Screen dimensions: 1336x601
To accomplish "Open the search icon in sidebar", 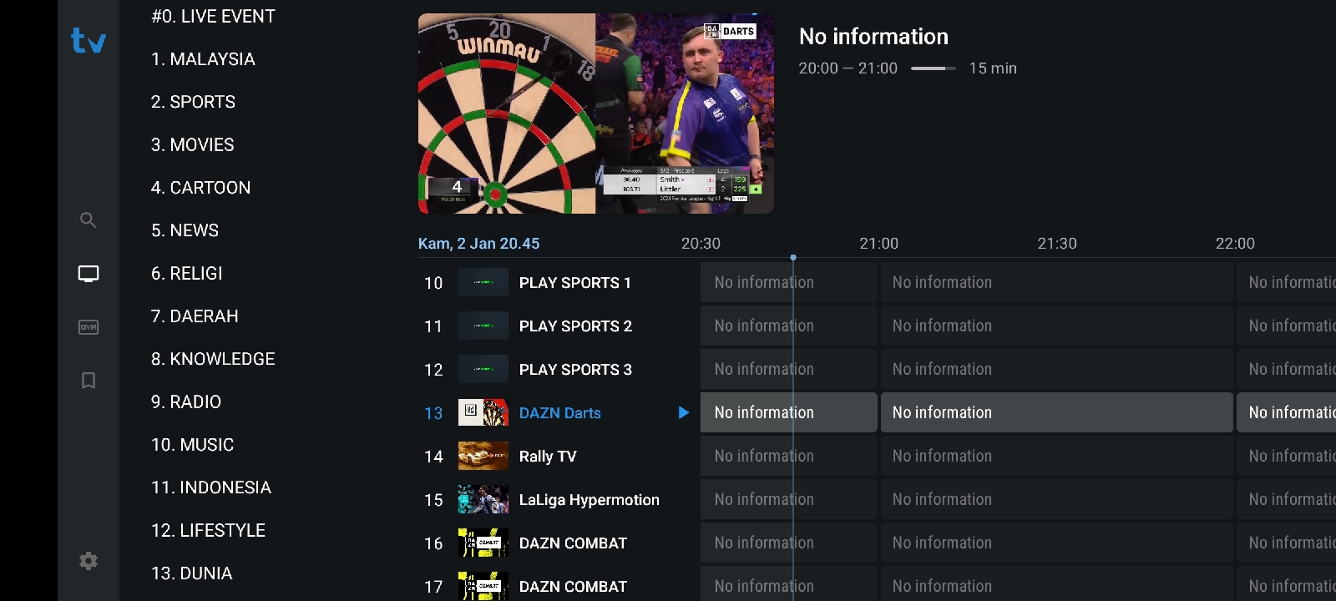I will click(x=88, y=220).
